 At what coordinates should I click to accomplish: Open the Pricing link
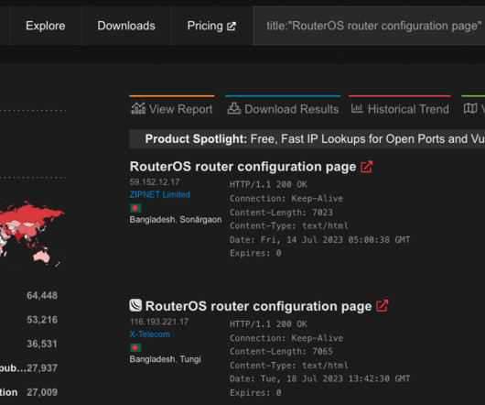pos(211,26)
